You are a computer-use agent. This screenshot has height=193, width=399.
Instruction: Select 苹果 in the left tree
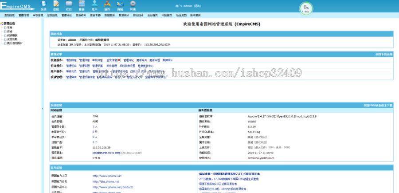[x=10, y=27]
